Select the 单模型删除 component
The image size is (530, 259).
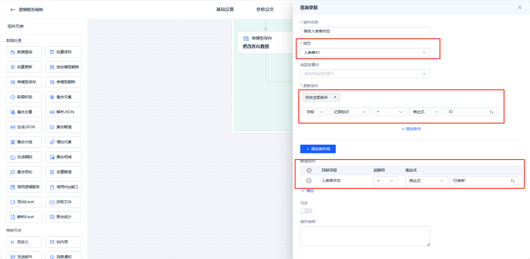pos(63,82)
